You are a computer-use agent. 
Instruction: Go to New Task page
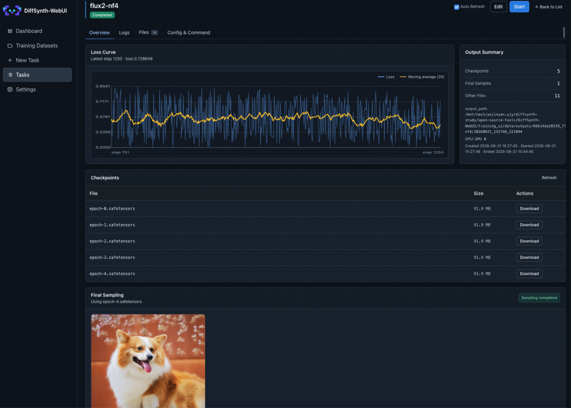tap(37, 60)
